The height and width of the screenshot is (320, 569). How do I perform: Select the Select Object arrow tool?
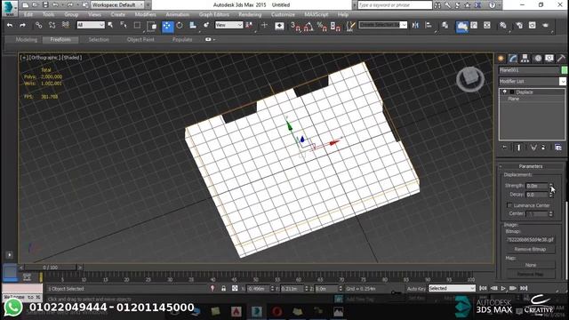pyautogui.click(x=110, y=25)
